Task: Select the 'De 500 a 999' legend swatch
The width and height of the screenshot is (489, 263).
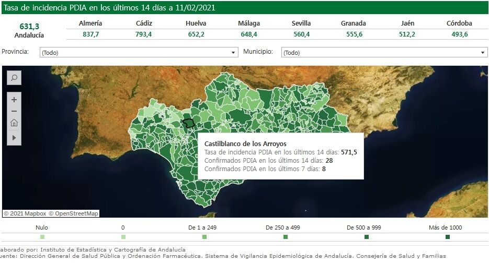Action: click(x=367, y=237)
